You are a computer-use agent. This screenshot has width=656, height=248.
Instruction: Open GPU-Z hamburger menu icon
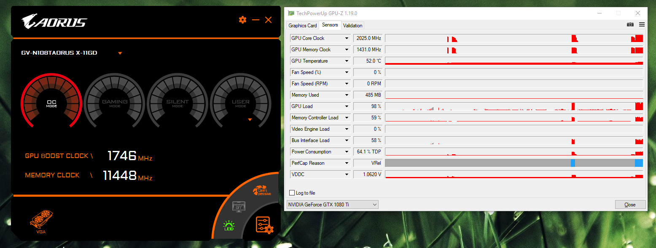pyautogui.click(x=642, y=25)
